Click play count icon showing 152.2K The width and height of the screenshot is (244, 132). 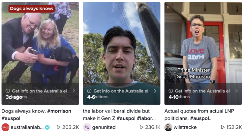(x=223, y=127)
